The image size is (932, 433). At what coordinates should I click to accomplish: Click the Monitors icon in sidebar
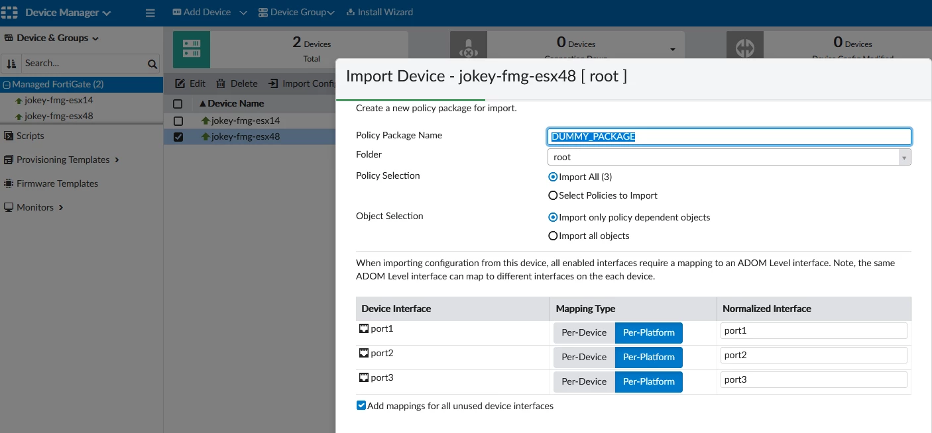point(9,207)
